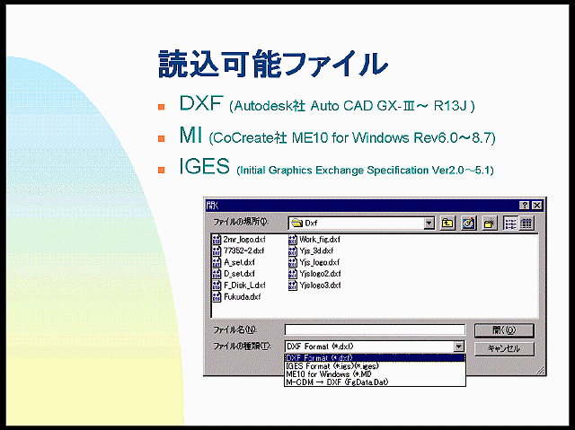
Task: Select file icon of F_Disk_L.dxf
Action: (x=217, y=285)
